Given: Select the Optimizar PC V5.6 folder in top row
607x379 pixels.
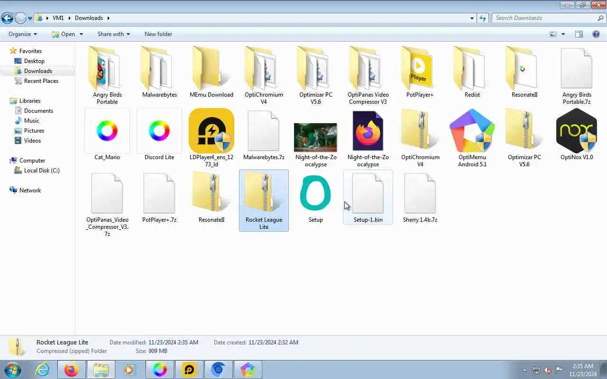Looking at the screenshot, I should [x=316, y=76].
